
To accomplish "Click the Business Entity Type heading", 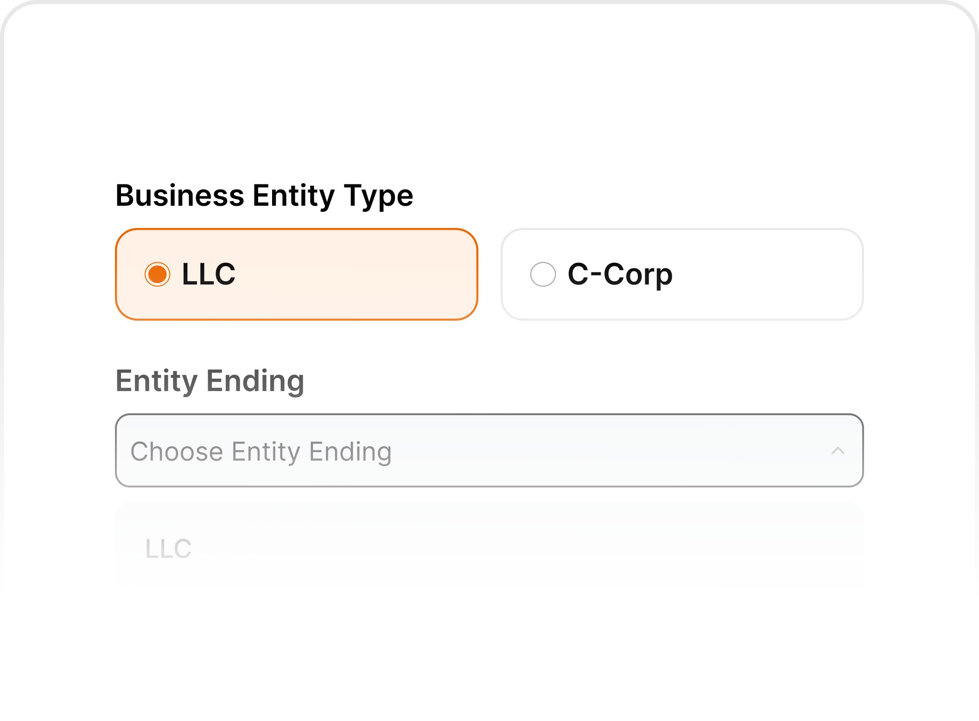I will coord(264,195).
